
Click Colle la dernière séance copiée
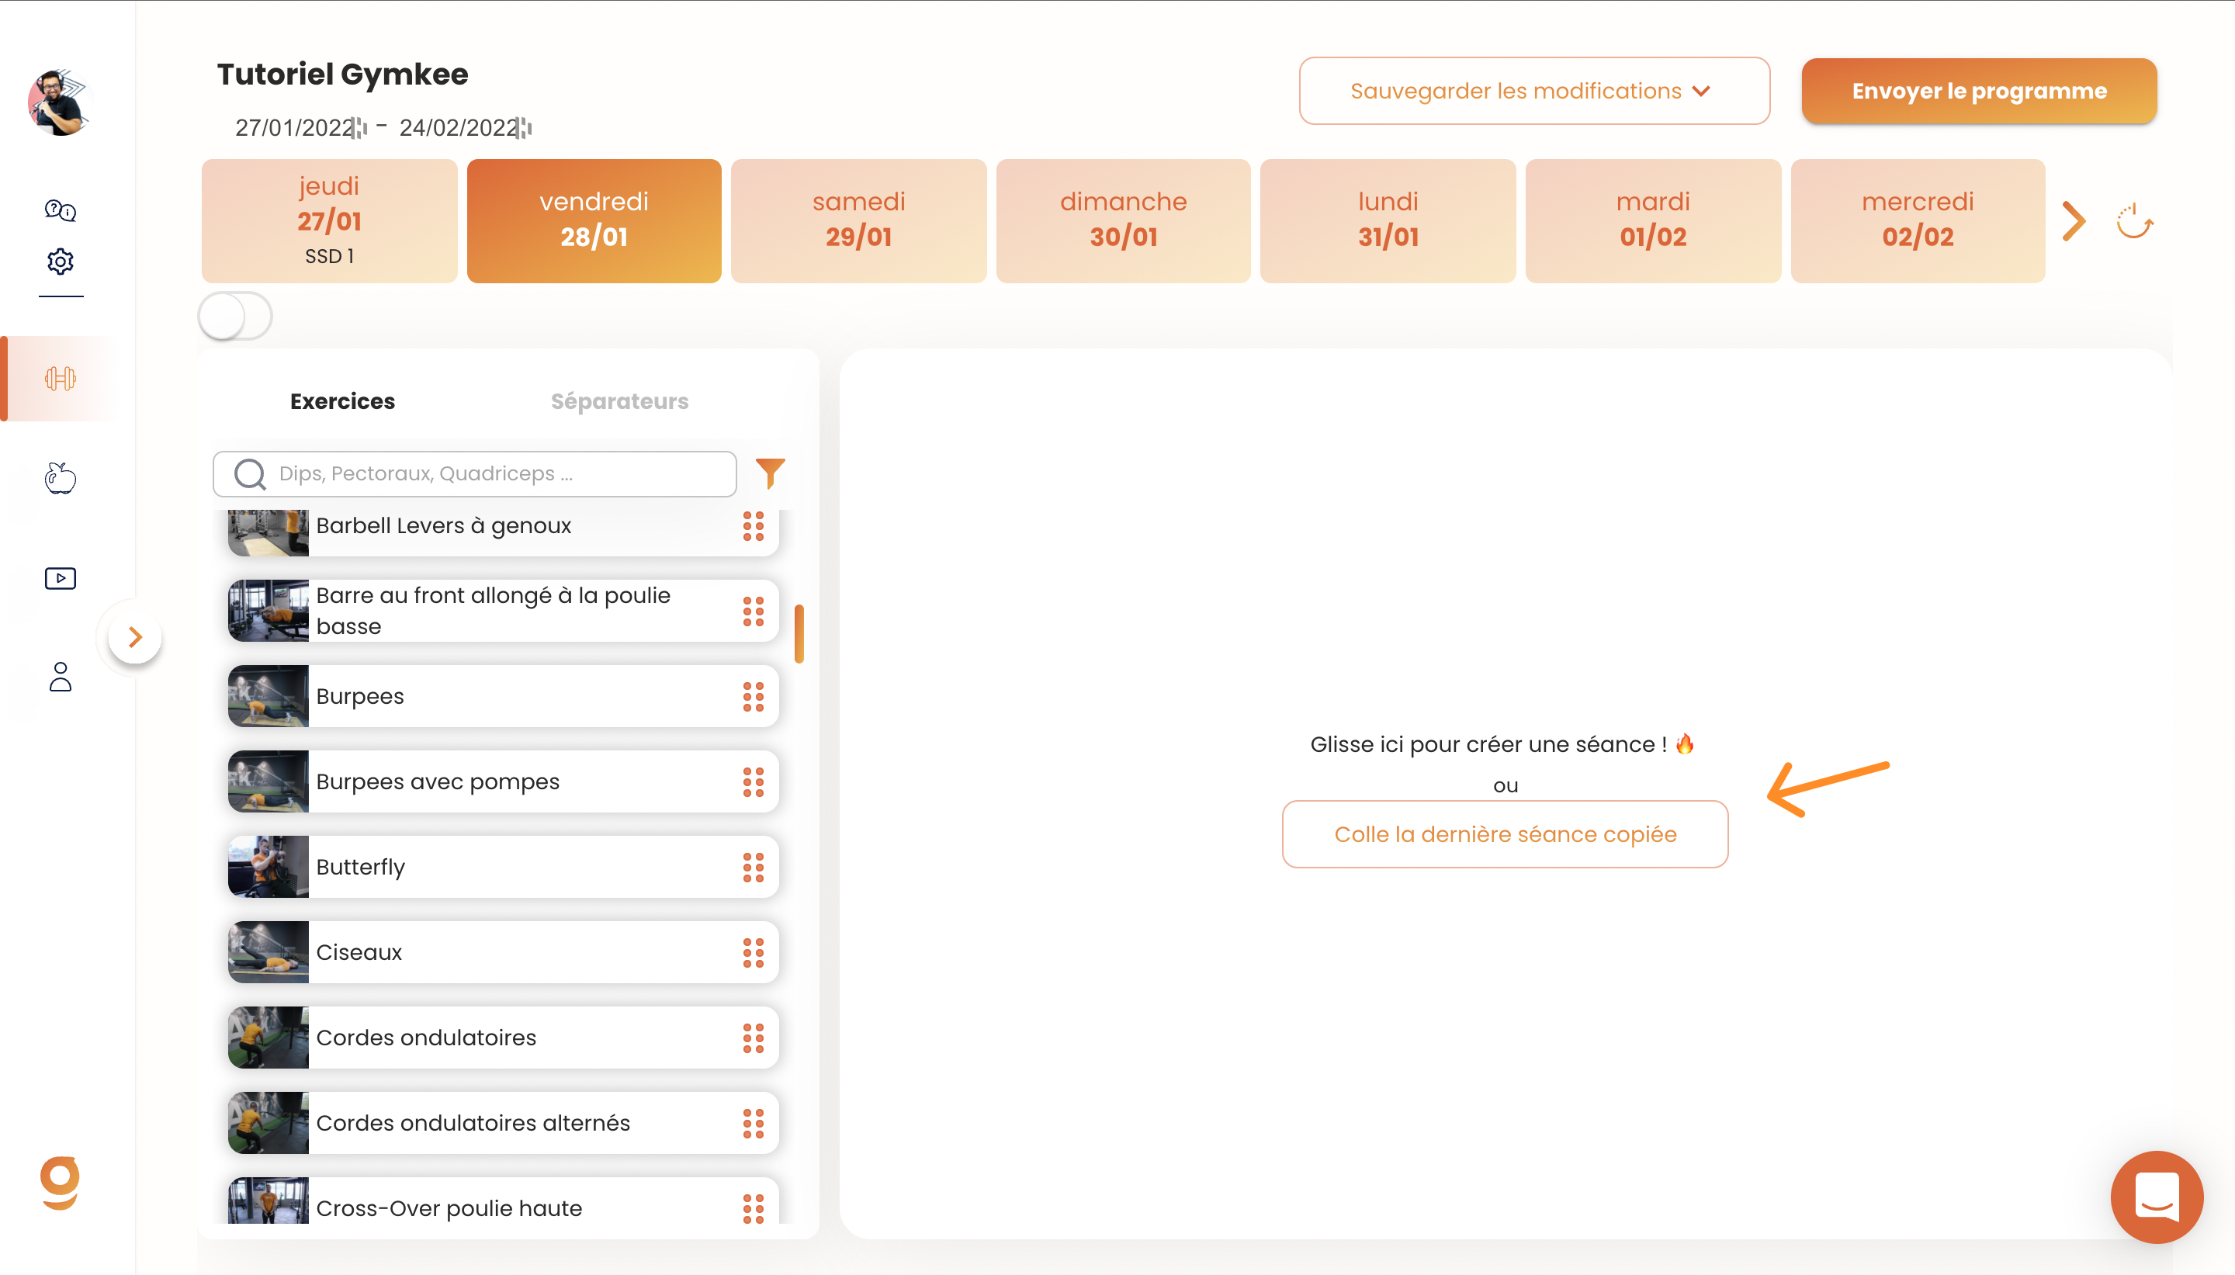1505,833
